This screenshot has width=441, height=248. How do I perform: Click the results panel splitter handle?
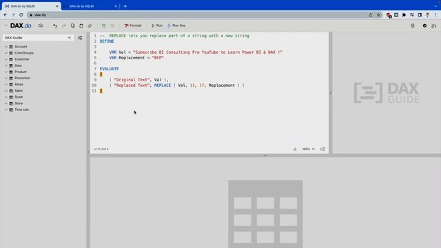265,155
